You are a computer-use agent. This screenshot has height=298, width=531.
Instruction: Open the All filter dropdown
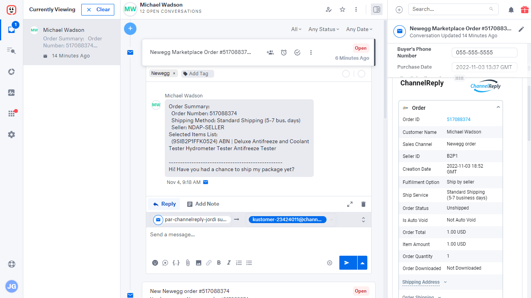point(296,29)
